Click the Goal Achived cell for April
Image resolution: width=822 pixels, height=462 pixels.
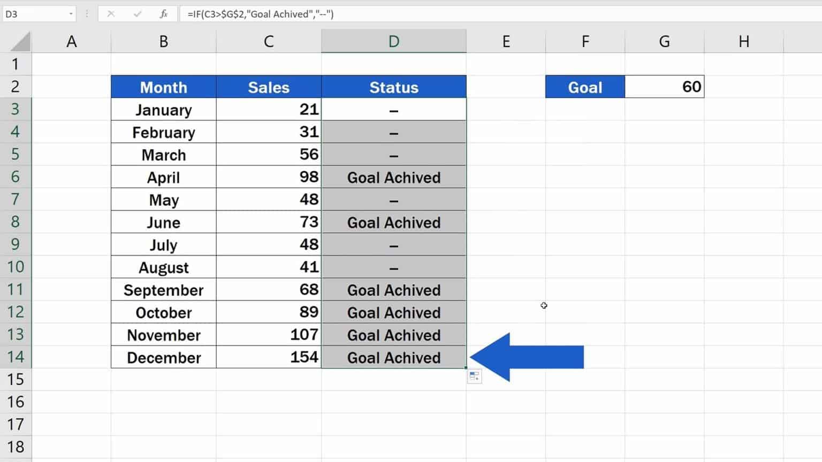click(394, 177)
